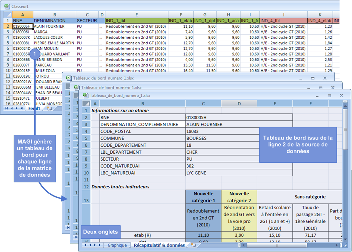Click Excel icon of front Tableaux_de_bord window
The image size is (352, 252).
tap(85, 96)
